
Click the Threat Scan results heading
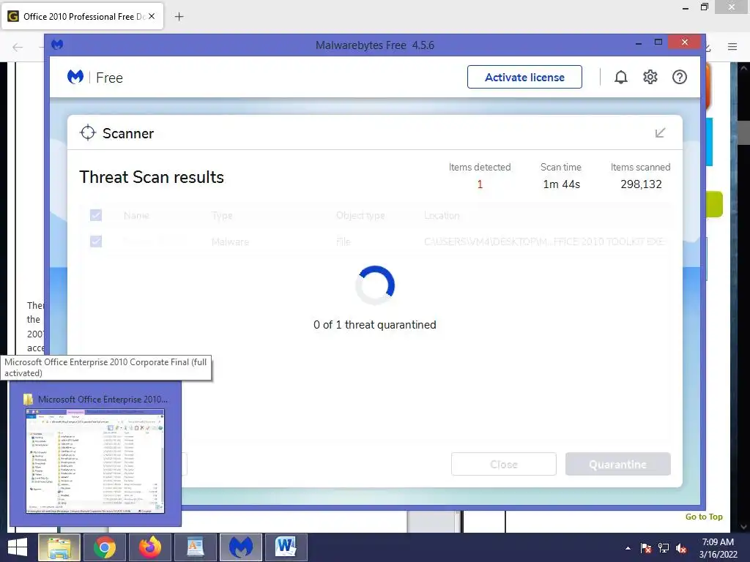(x=152, y=177)
